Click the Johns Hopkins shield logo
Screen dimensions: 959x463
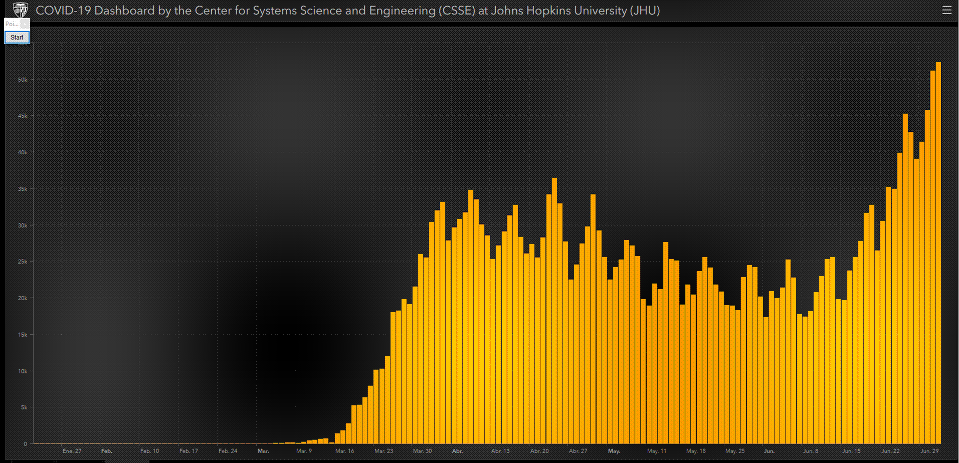21,10
